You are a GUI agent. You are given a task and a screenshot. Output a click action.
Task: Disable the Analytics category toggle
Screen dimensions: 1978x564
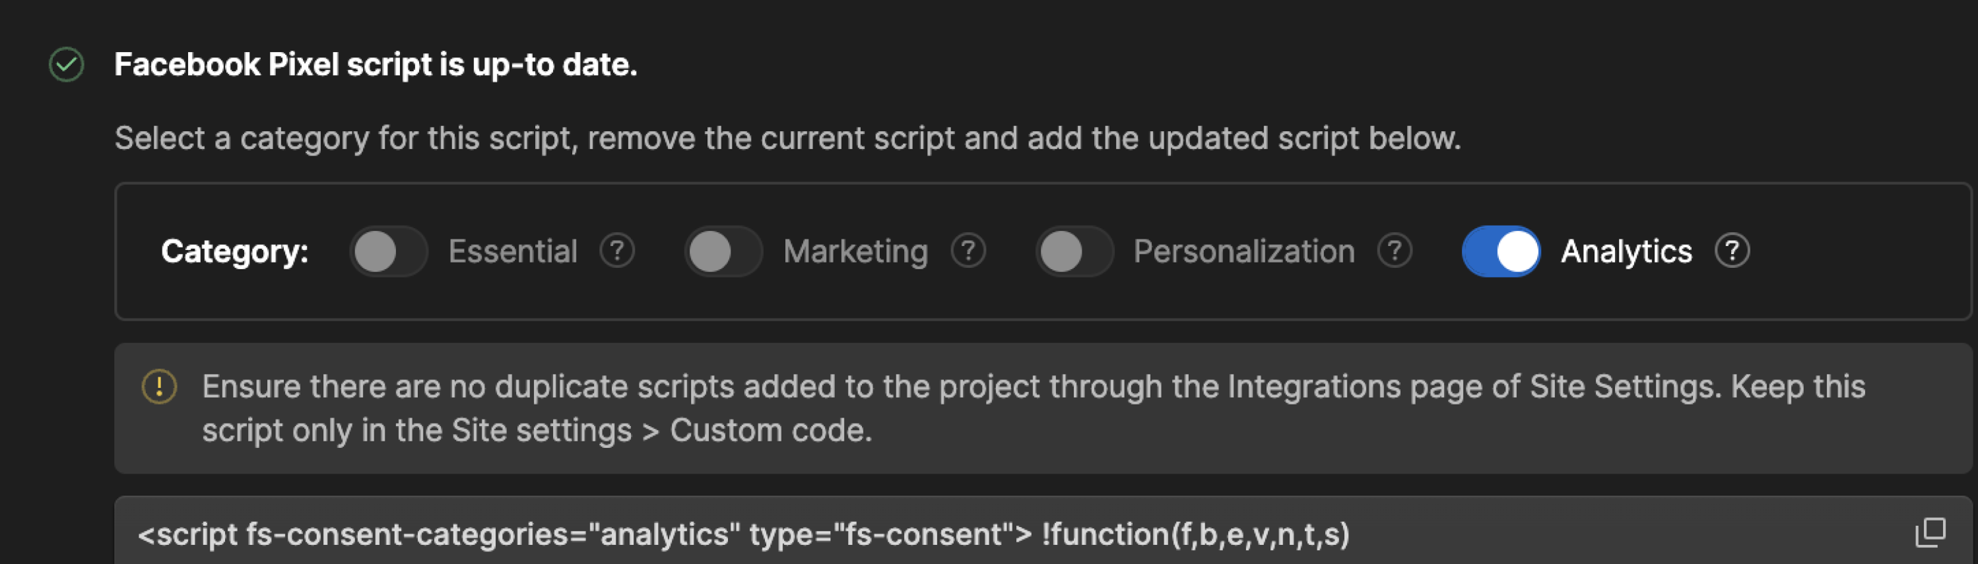1500,252
